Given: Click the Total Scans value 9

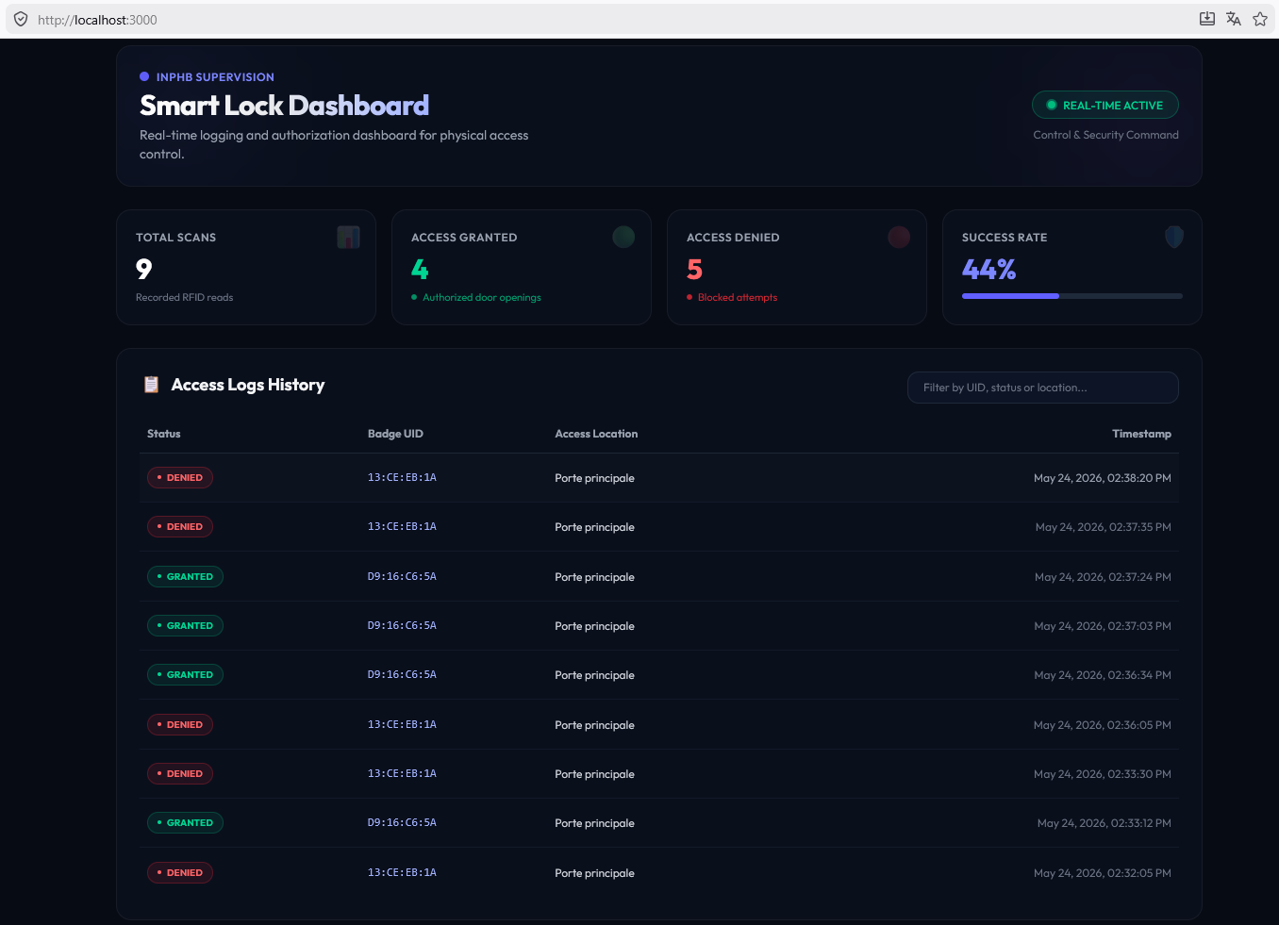Looking at the screenshot, I should [x=143, y=270].
